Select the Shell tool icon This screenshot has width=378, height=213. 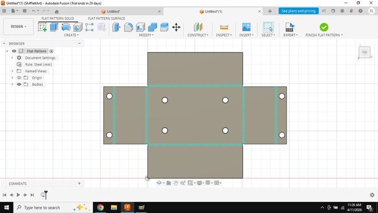[141, 27]
